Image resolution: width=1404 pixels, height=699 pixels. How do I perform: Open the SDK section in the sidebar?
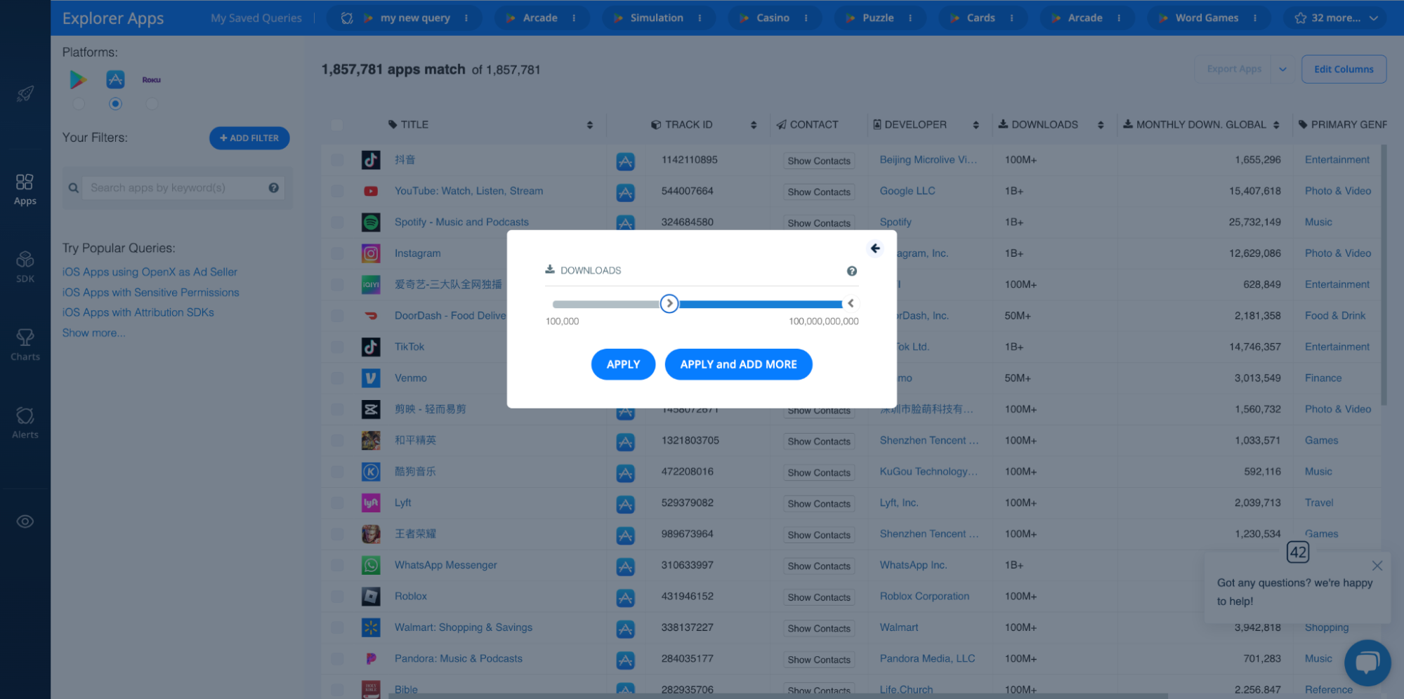25,267
